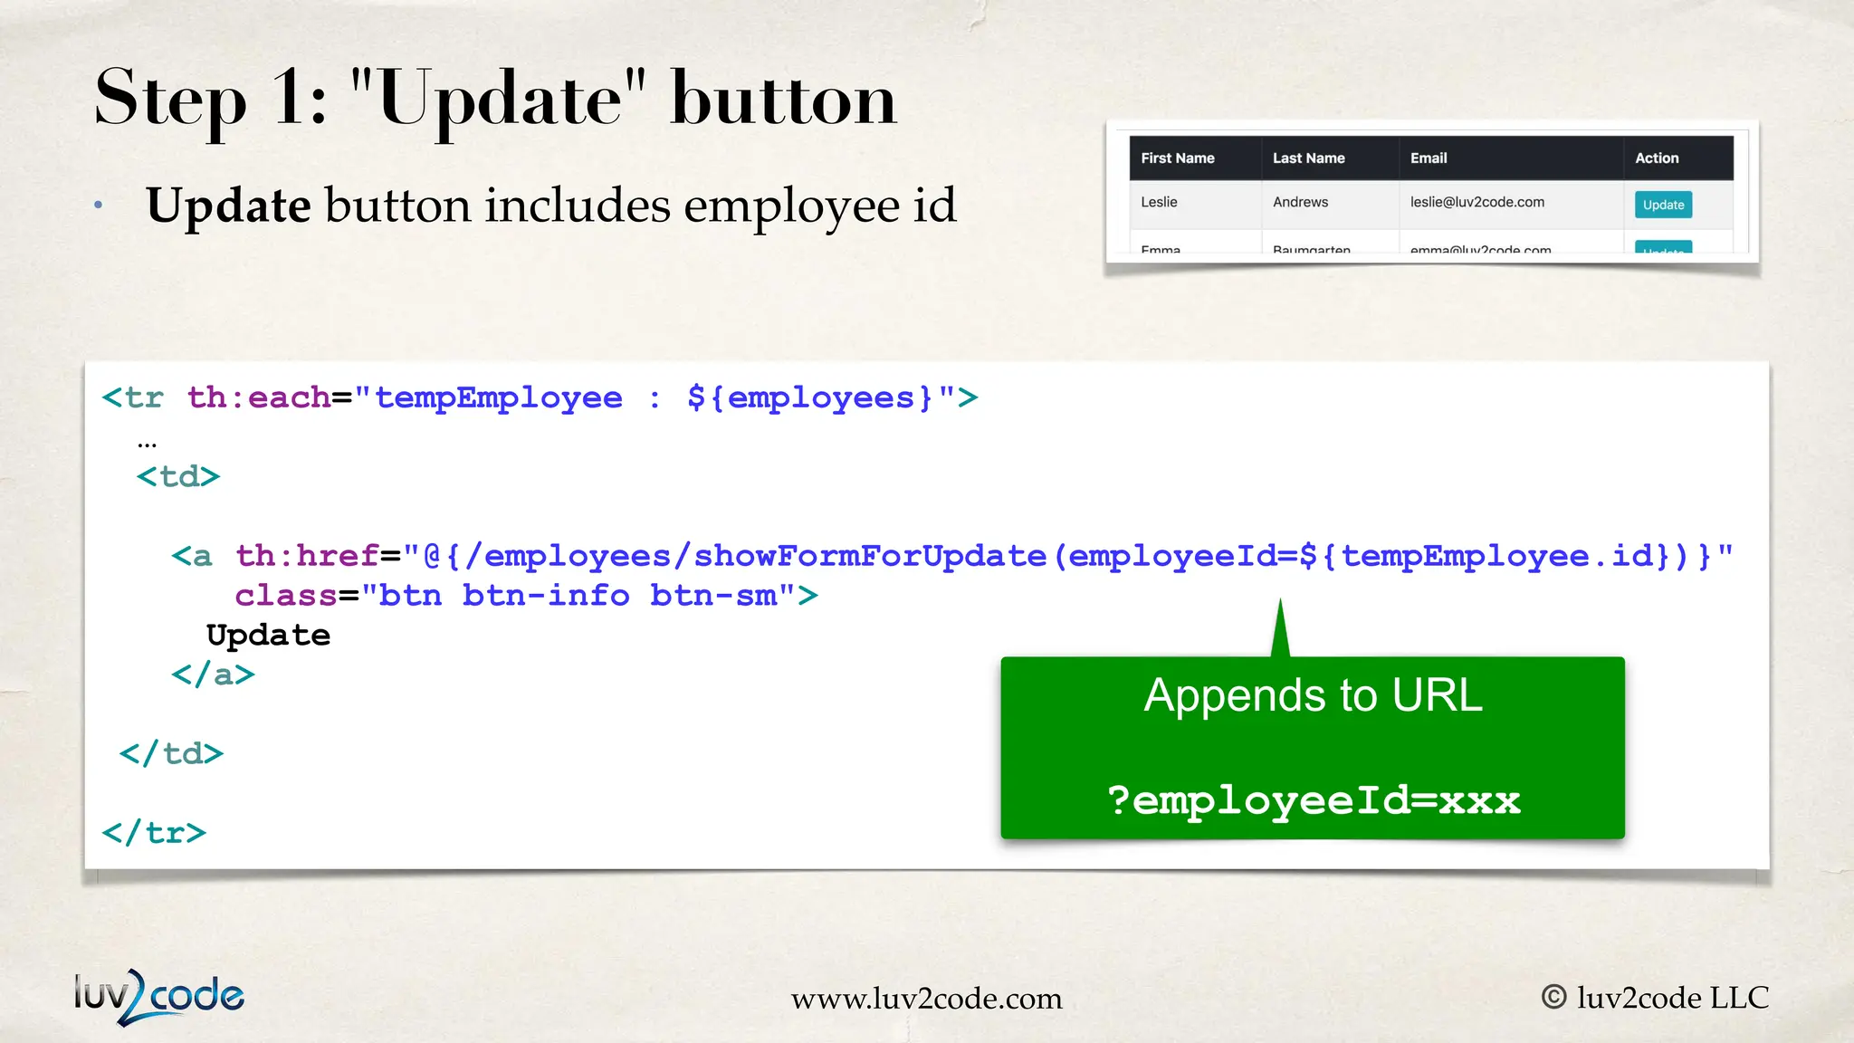This screenshot has height=1043, width=1854.
Task: Click the © luv2code LLC copyright text
Action: [x=1654, y=997]
